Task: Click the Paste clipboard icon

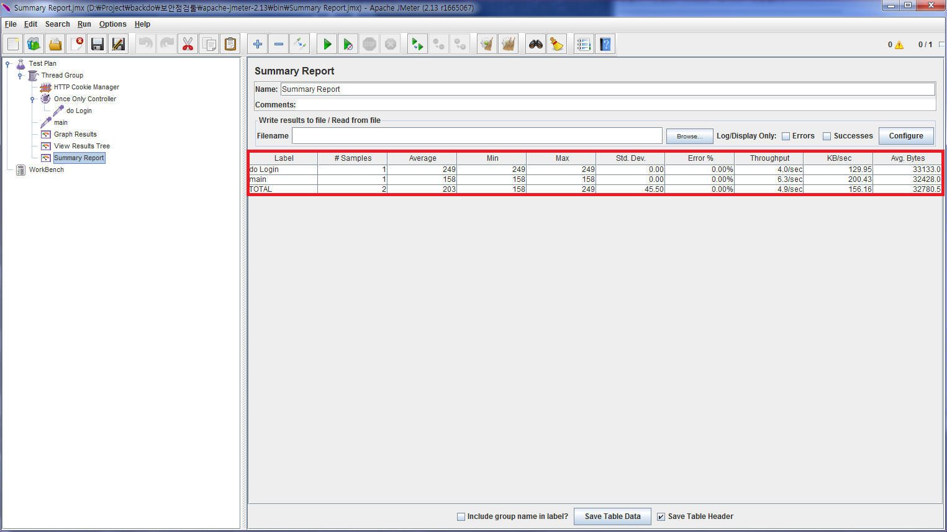Action: (230, 44)
